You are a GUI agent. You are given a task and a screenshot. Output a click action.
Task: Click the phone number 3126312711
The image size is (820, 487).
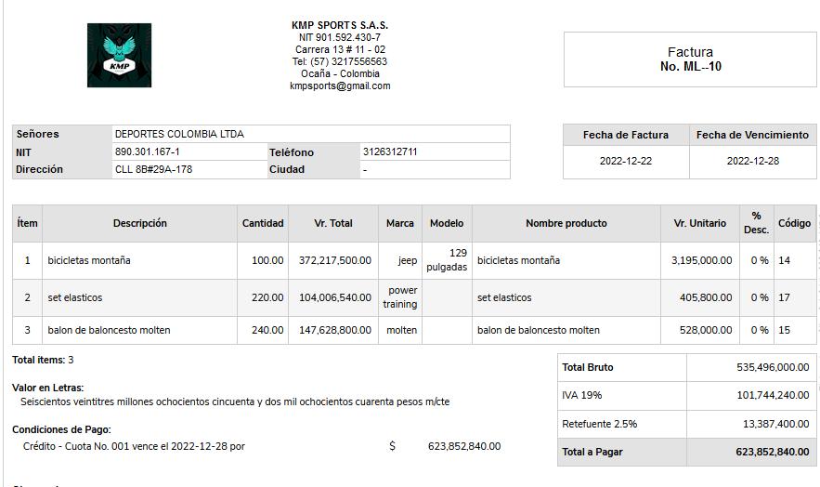click(x=390, y=151)
